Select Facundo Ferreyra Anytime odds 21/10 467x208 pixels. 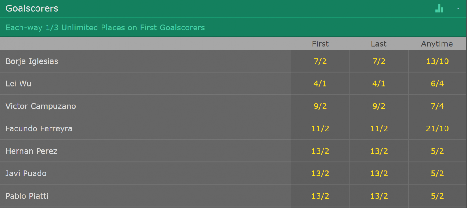437,128
